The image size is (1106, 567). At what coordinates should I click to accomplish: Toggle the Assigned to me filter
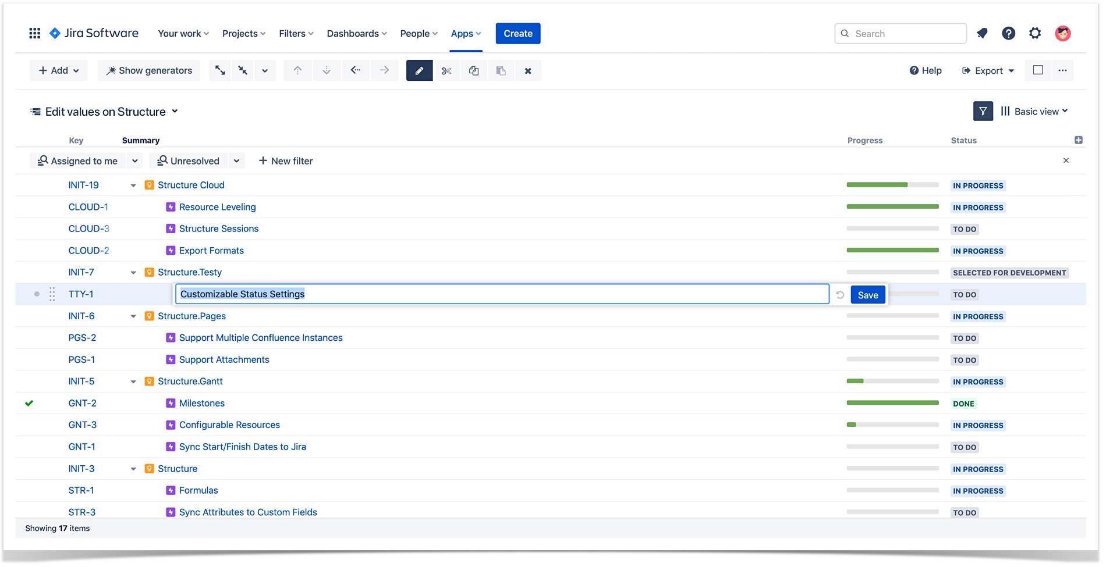(78, 161)
